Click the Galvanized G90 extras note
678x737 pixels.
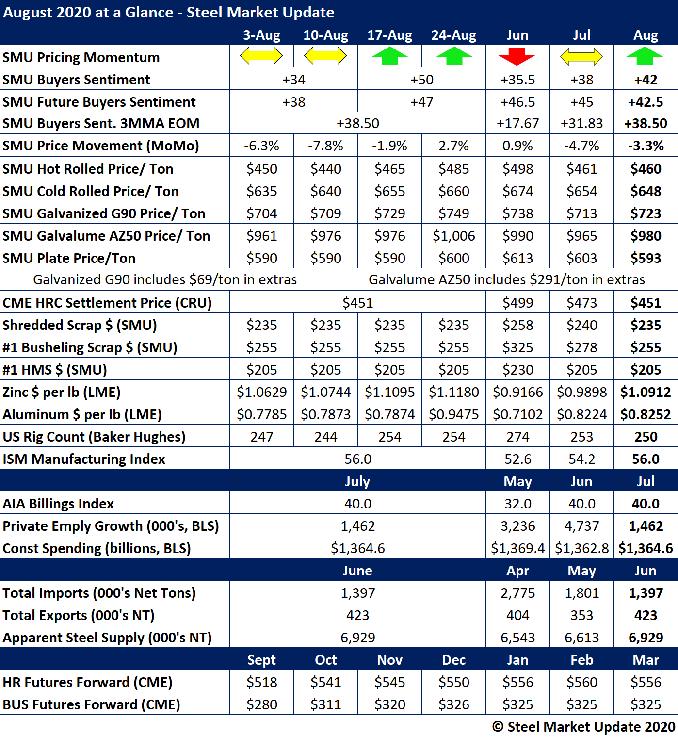[165, 280]
